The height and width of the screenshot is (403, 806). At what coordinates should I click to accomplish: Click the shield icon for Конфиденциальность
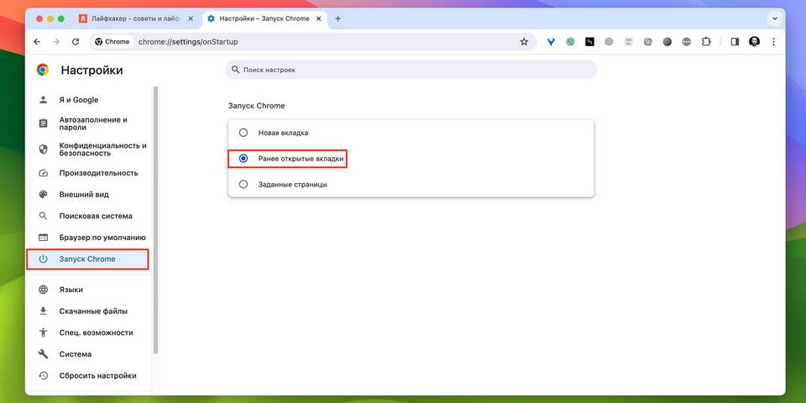pyautogui.click(x=43, y=149)
